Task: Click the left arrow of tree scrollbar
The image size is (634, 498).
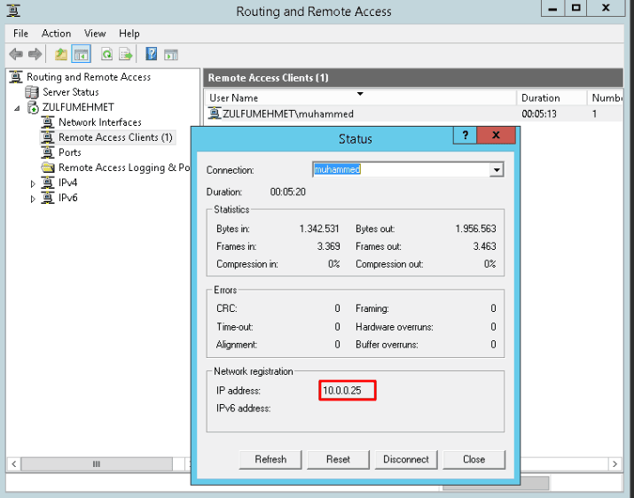Action: tap(14, 463)
